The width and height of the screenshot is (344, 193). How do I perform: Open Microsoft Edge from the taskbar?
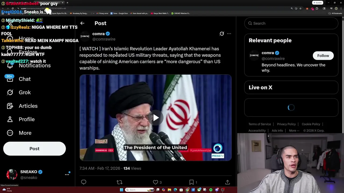pos(175,190)
